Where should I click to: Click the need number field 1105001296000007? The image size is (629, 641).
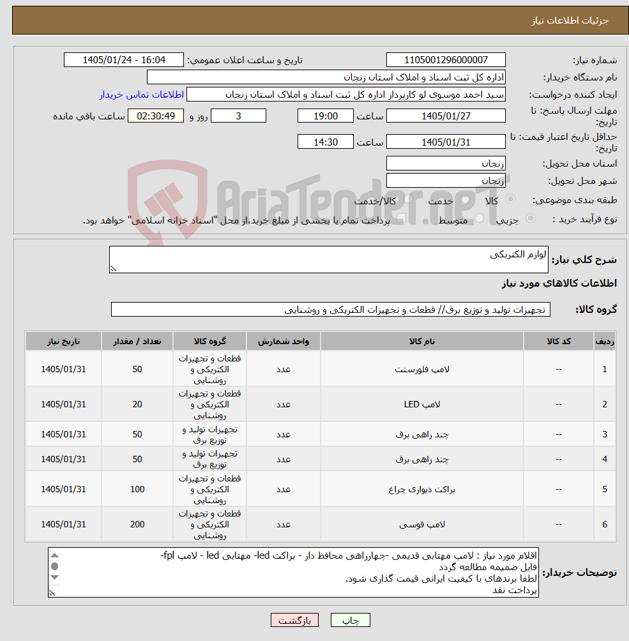click(446, 59)
